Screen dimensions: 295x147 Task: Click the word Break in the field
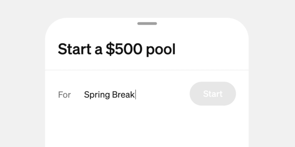click(x=123, y=94)
